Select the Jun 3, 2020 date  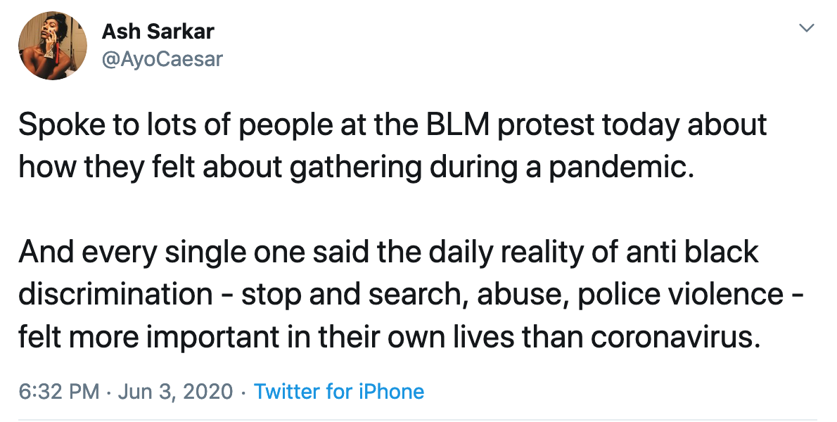coord(175,392)
